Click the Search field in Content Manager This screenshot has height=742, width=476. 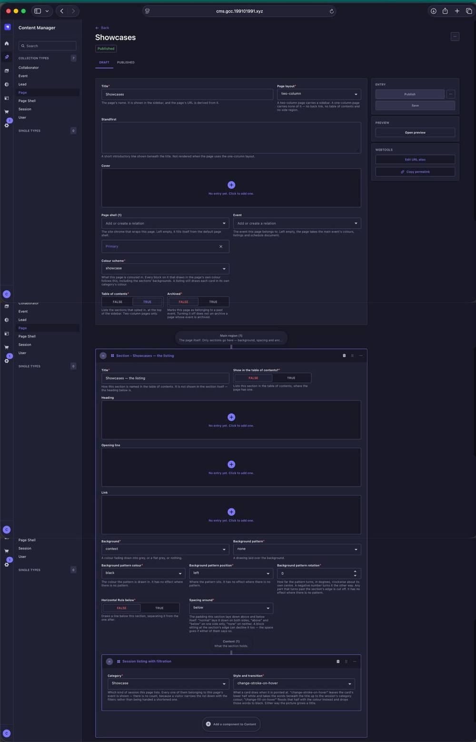tap(47, 46)
